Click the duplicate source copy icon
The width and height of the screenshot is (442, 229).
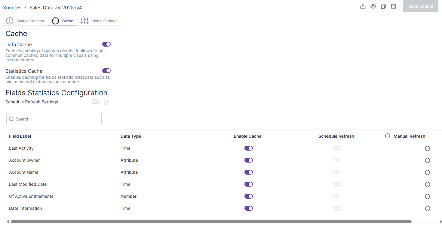pyautogui.click(x=383, y=6)
